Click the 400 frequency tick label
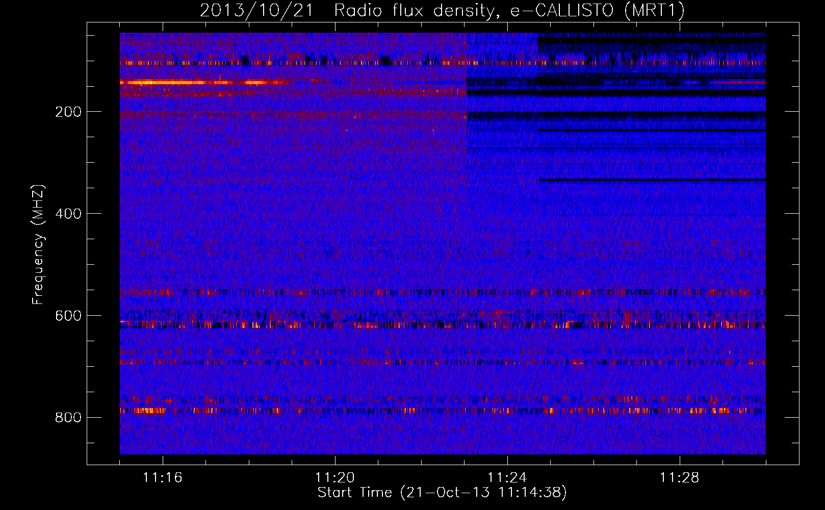Screen dimensions: 825x510 68,214
